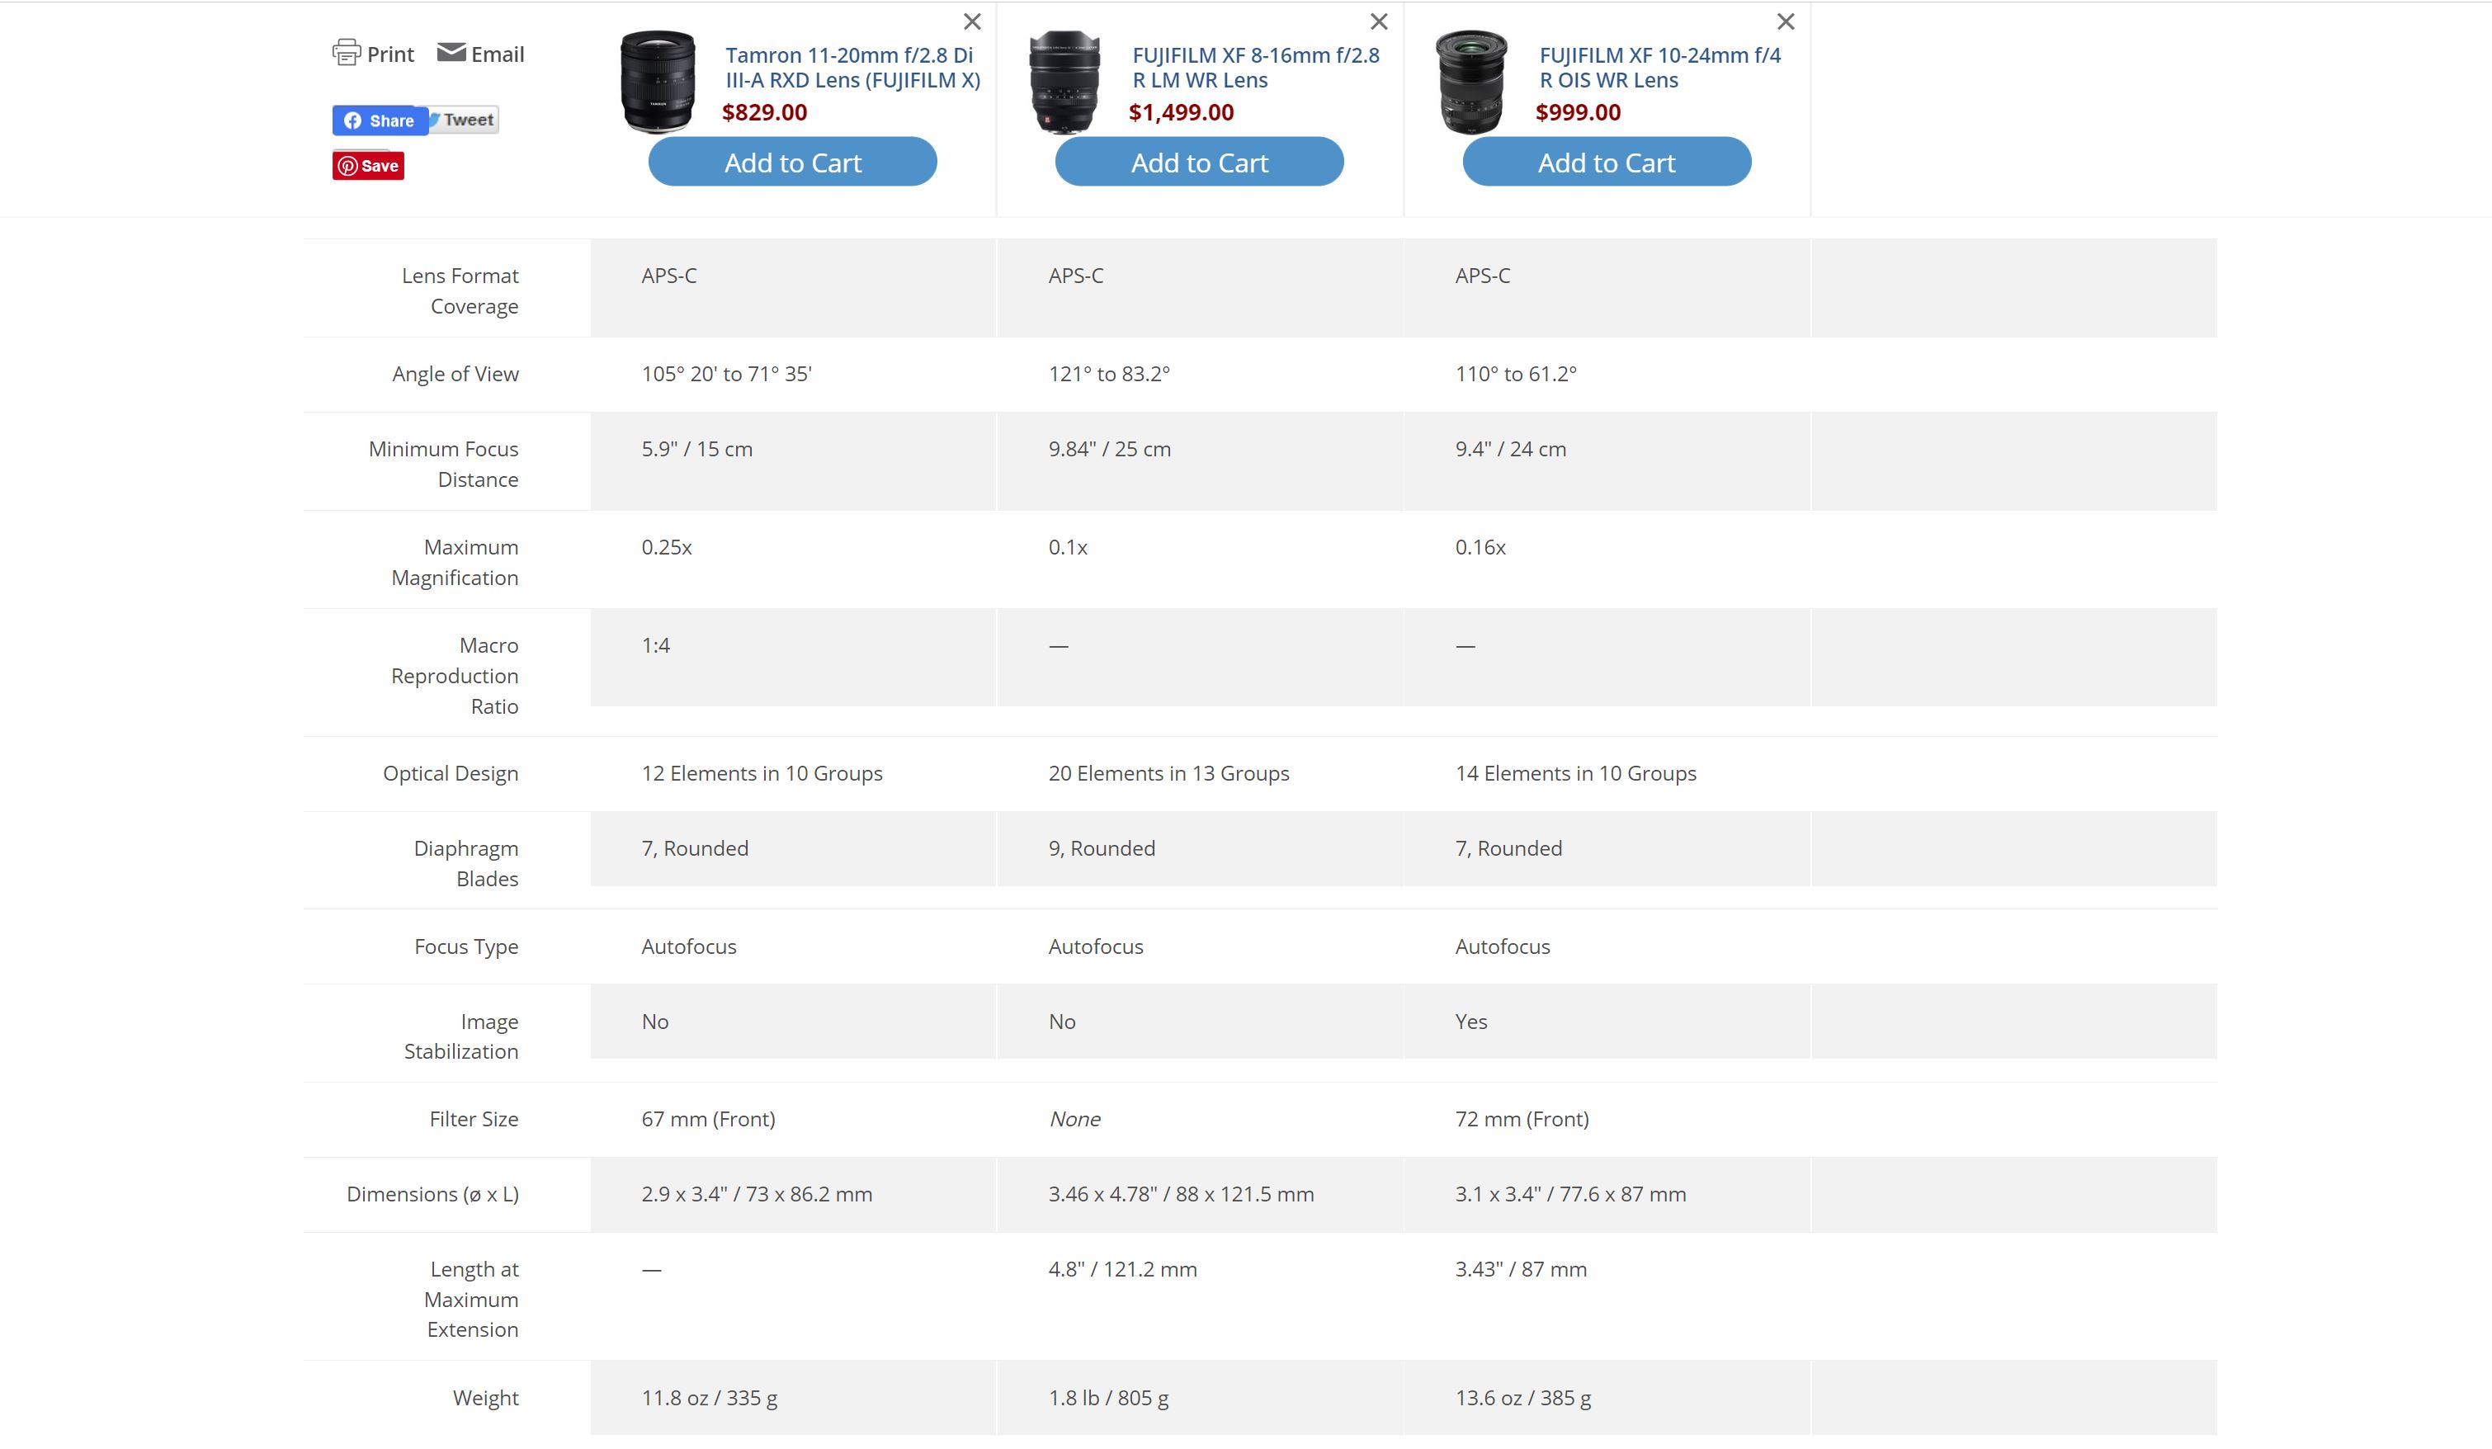Remove the FUJIFILM XF 8-16mm lens
Screen dimensions: 2492x1449
[x=1379, y=21]
